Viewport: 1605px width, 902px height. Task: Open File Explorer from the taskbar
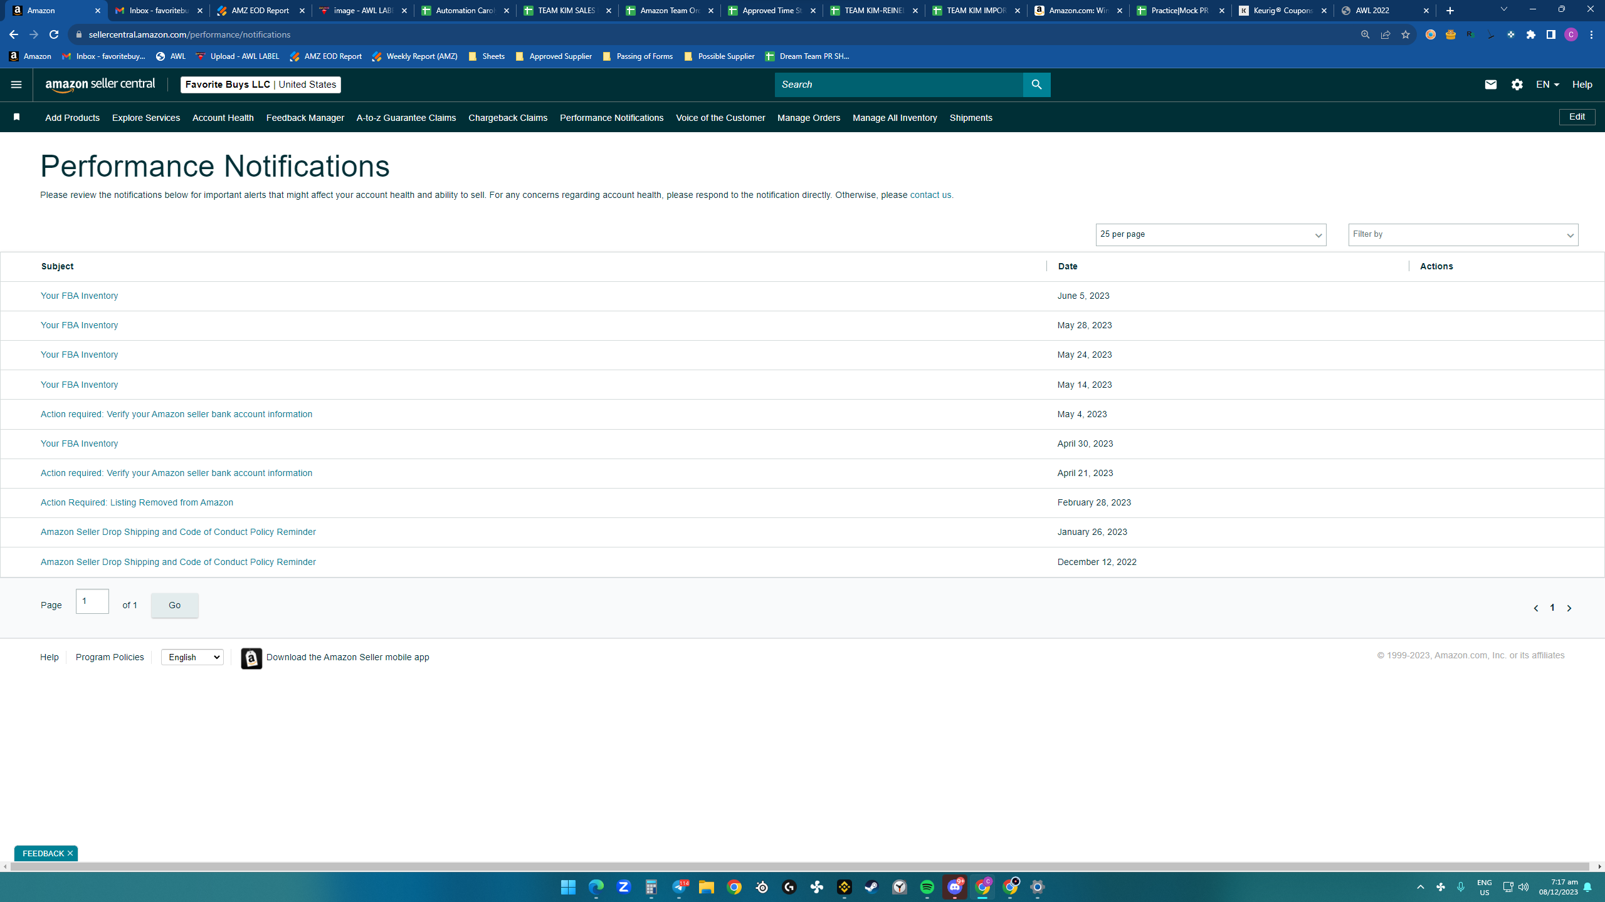706,887
